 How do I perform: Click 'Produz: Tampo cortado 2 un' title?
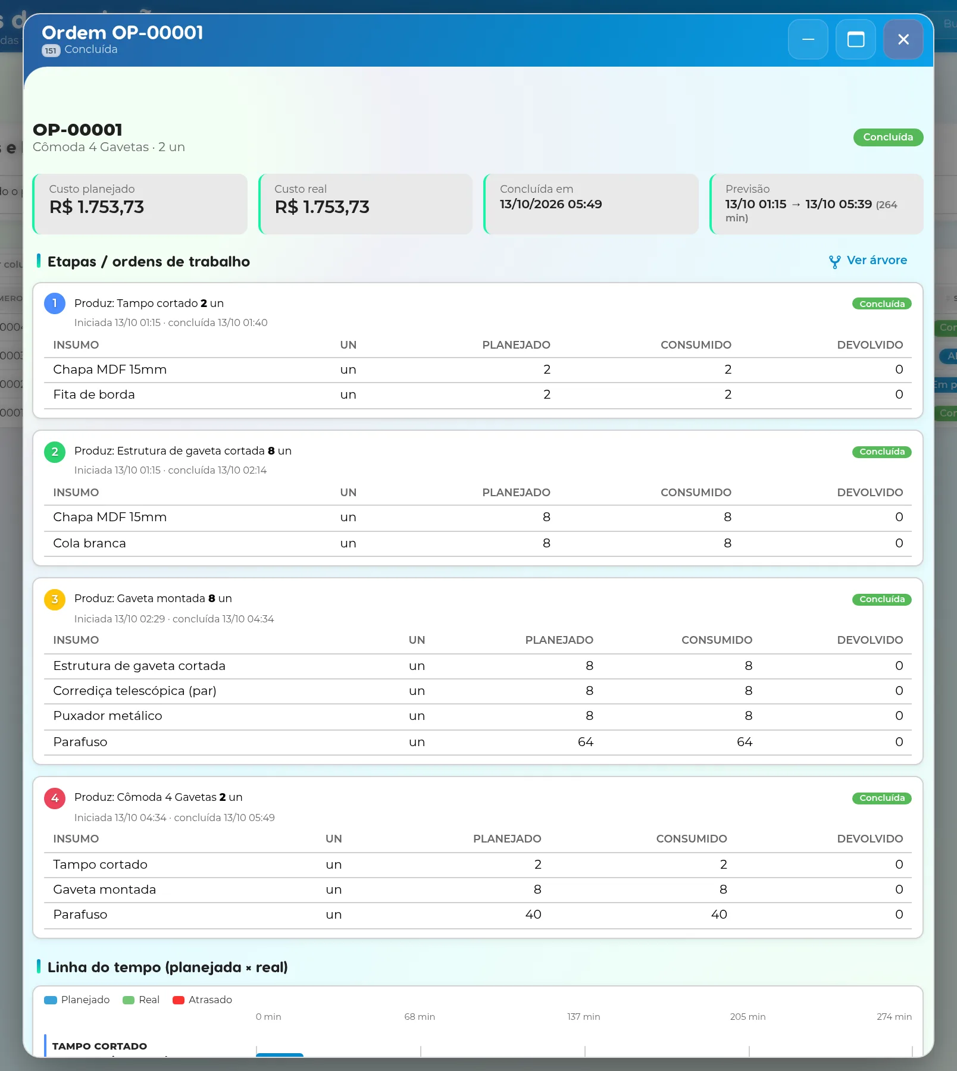click(149, 303)
